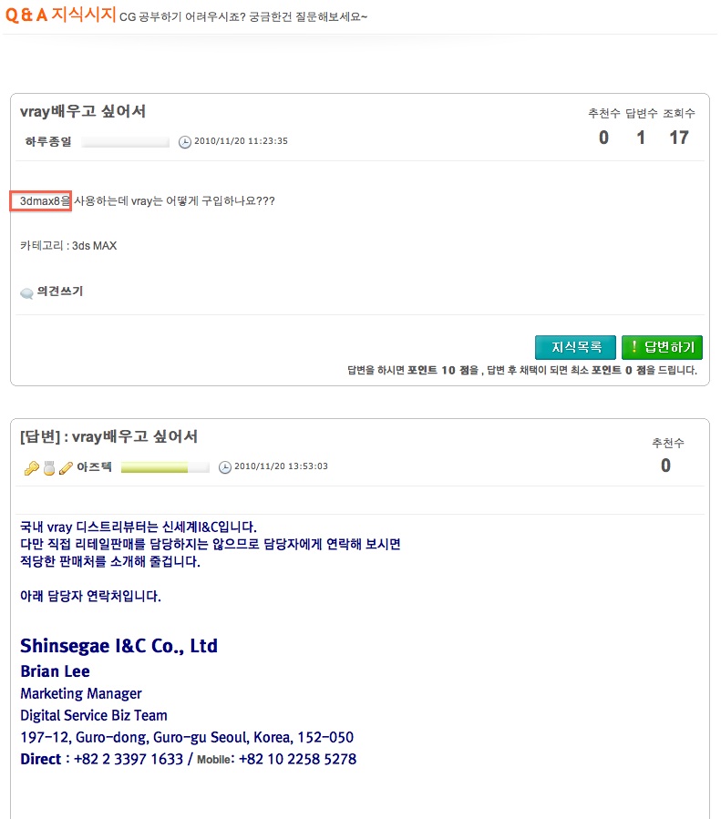Image resolution: width=721 pixels, height=819 pixels.
Task: Click the exclamation mark on the 답변하기 button
Action: pyautogui.click(x=633, y=346)
